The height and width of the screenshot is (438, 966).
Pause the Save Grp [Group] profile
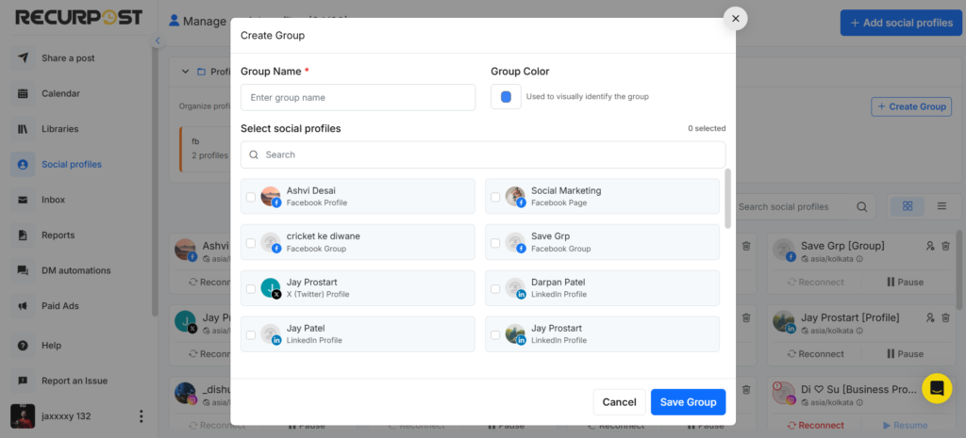coord(905,282)
